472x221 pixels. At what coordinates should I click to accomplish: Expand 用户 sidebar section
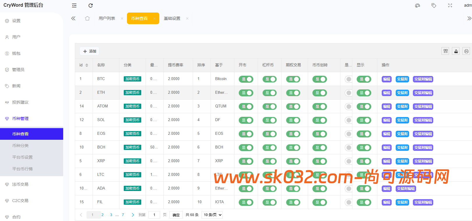point(16,37)
